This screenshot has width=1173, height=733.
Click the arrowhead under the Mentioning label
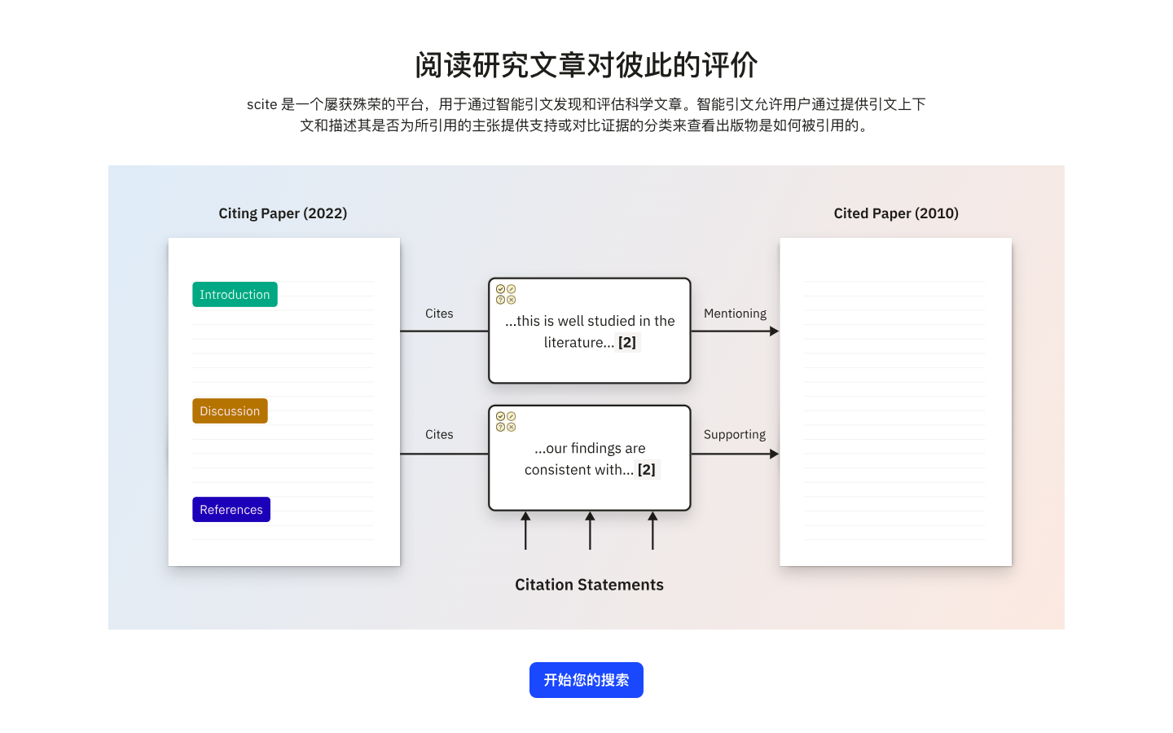click(774, 331)
